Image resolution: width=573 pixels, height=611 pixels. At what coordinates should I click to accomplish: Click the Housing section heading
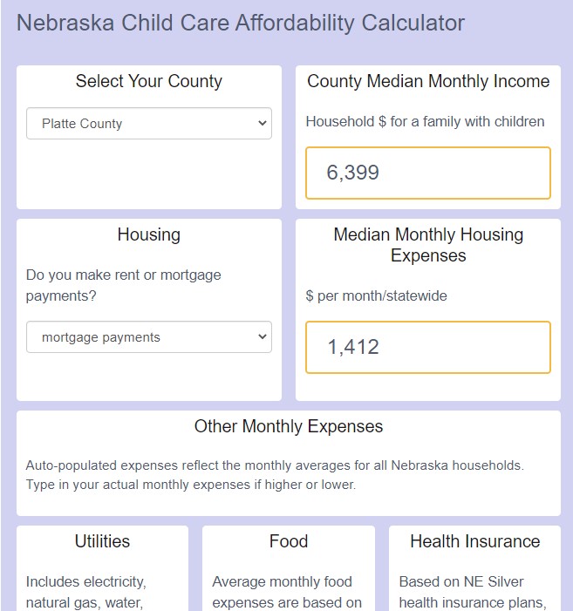coord(149,234)
